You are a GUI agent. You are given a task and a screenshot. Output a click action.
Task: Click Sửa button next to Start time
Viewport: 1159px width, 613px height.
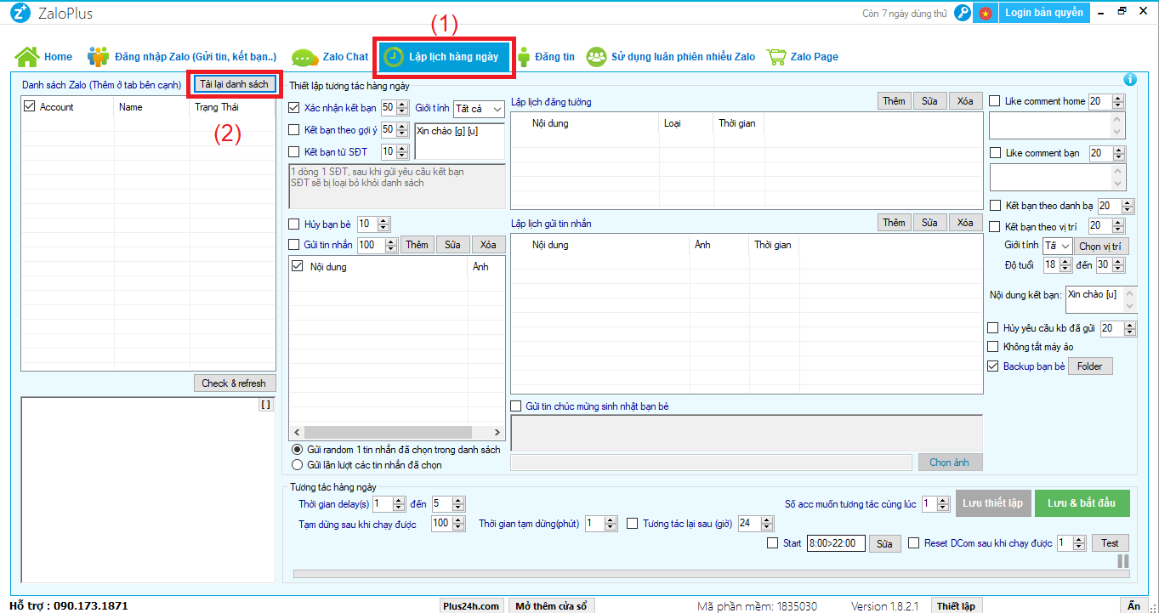click(x=884, y=543)
